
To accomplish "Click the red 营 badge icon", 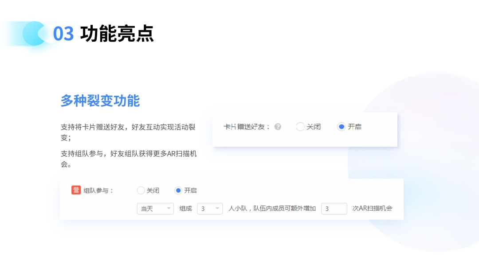I will [76, 190].
